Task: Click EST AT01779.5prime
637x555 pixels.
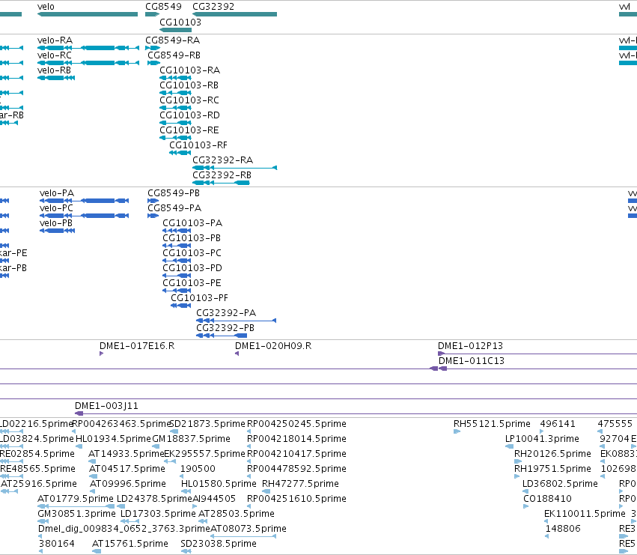Action: point(76,506)
